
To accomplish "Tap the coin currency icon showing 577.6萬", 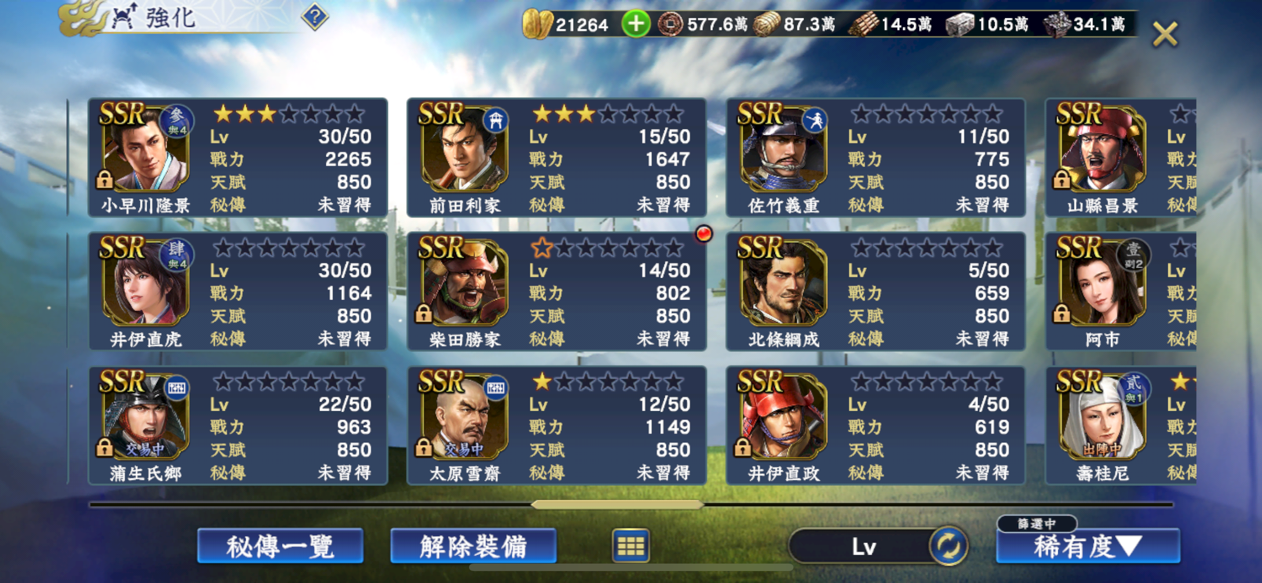I will (669, 24).
